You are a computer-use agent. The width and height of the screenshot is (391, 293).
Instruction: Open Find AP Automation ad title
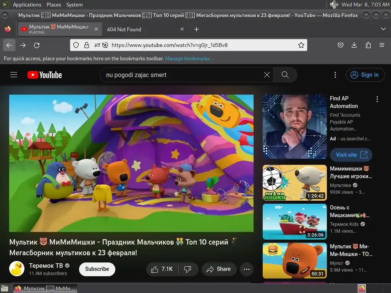click(344, 102)
